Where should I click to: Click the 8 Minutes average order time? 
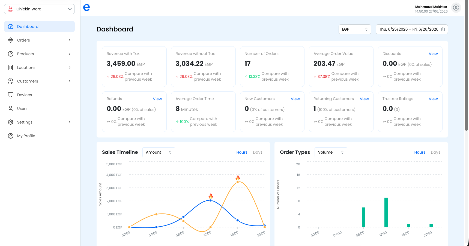pos(187,109)
